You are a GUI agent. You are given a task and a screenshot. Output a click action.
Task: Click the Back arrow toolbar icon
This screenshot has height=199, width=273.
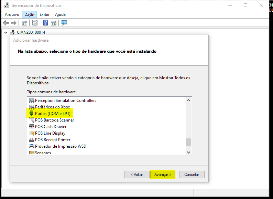[x=6, y=23]
